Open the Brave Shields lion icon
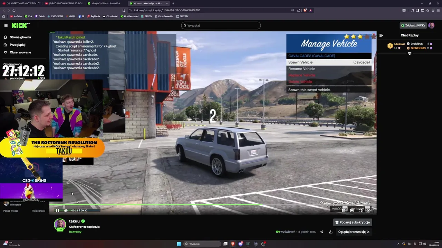Screen dimensions: 442x248 coord(305,10)
